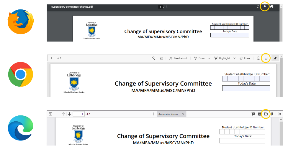Click the previous page up arrow

63,114
